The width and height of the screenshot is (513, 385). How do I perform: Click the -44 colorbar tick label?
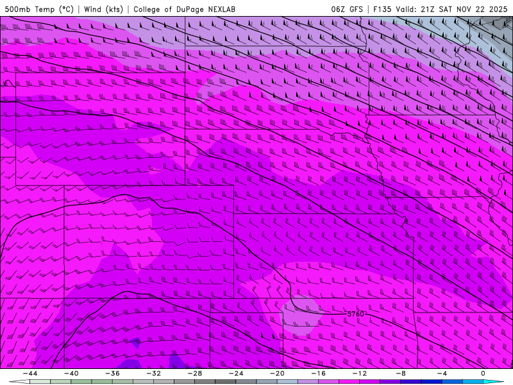(30, 373)
